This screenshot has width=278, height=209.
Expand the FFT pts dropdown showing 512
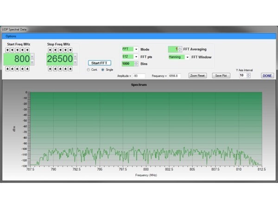pyautogui.click(x=136, y=57)
